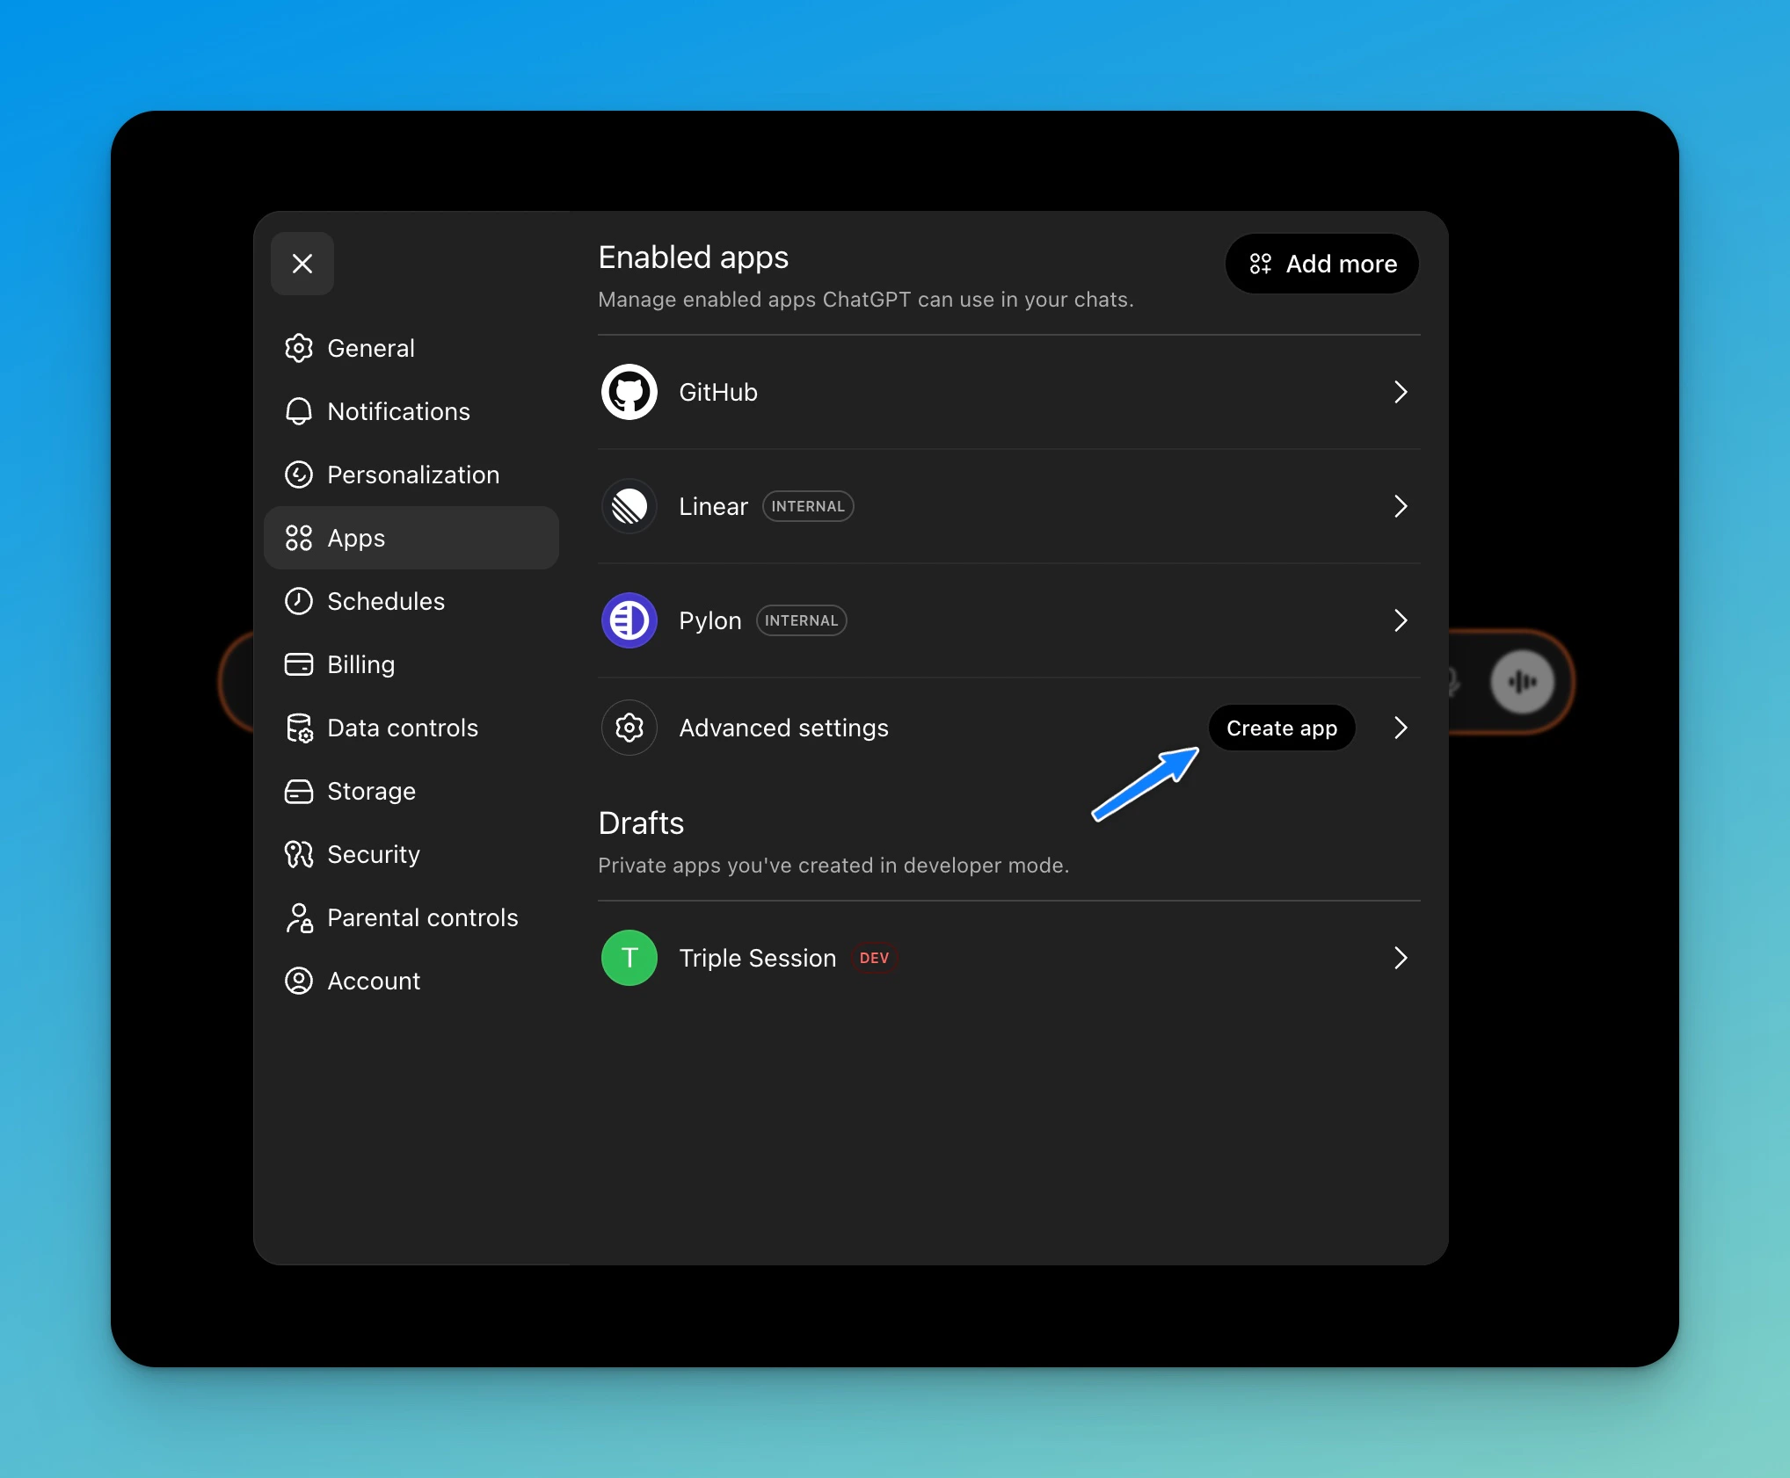Click the General gear icon
This screenshot has height=1478, width=1790.
click(x=299, y=348)
